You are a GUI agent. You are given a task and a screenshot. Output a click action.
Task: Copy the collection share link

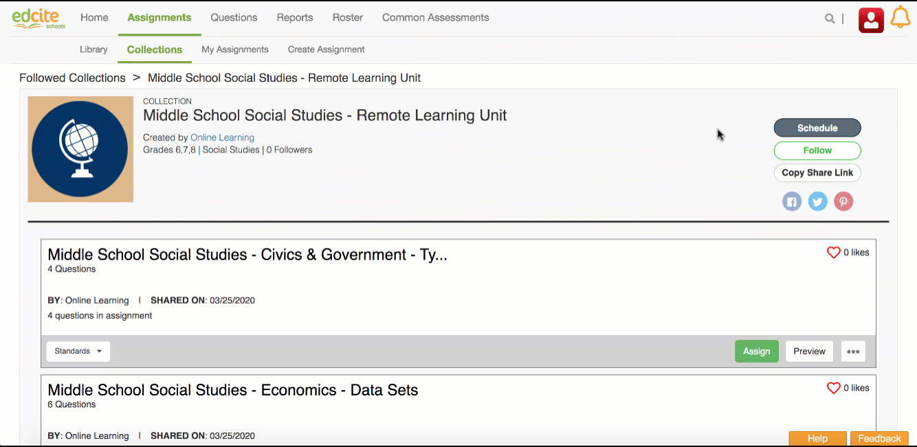[x=817, y=172]
